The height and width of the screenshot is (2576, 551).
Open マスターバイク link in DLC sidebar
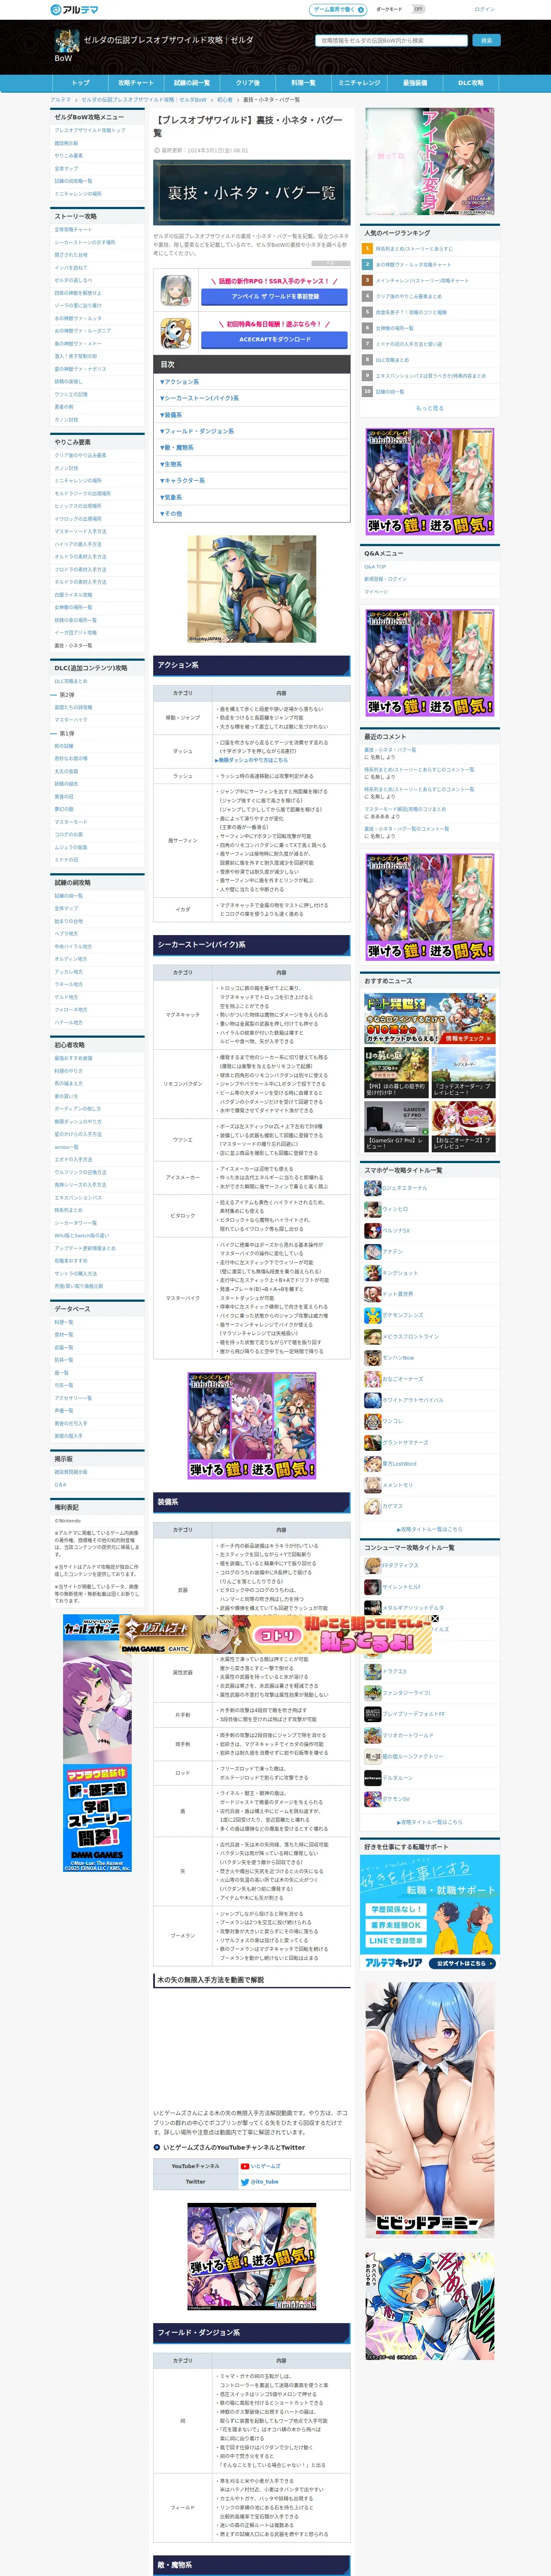click(71, 720)
